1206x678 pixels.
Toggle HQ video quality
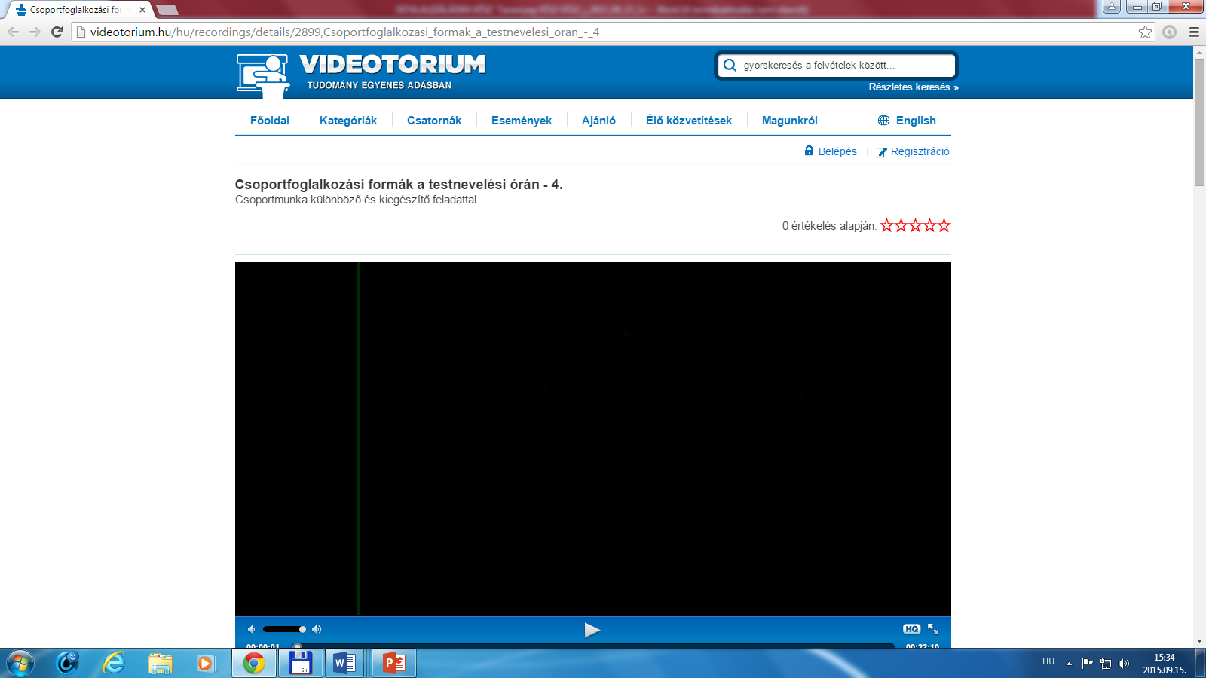pyautogui.click(x=911, y=629)
